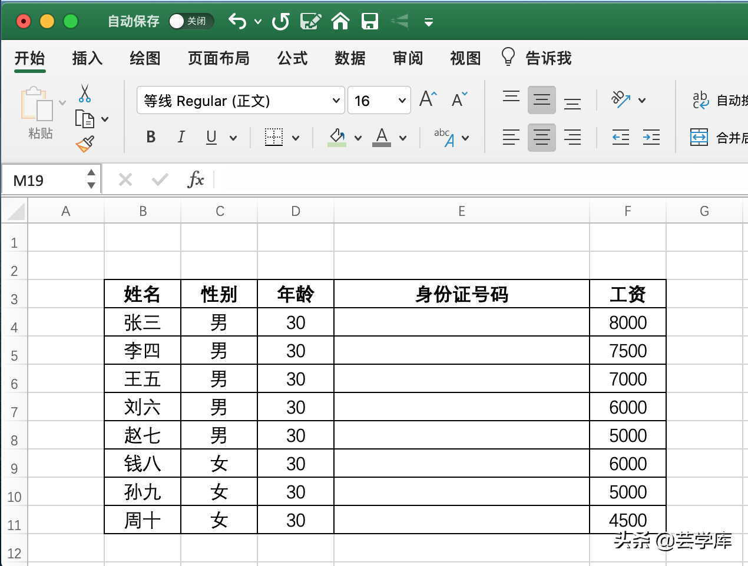The height and width of the screenshot is (566, 748).
Task: Click the Increase Indent icon
Action: click(651, 138)
